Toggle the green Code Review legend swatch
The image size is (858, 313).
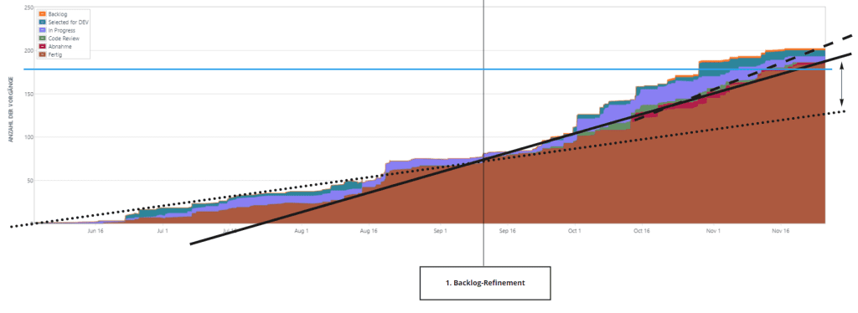[x=42, y=38]
